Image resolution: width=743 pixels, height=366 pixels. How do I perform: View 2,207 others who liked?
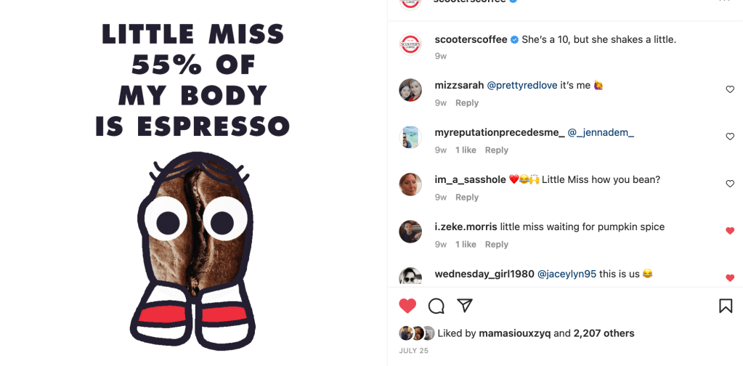(x=604, y=333)
